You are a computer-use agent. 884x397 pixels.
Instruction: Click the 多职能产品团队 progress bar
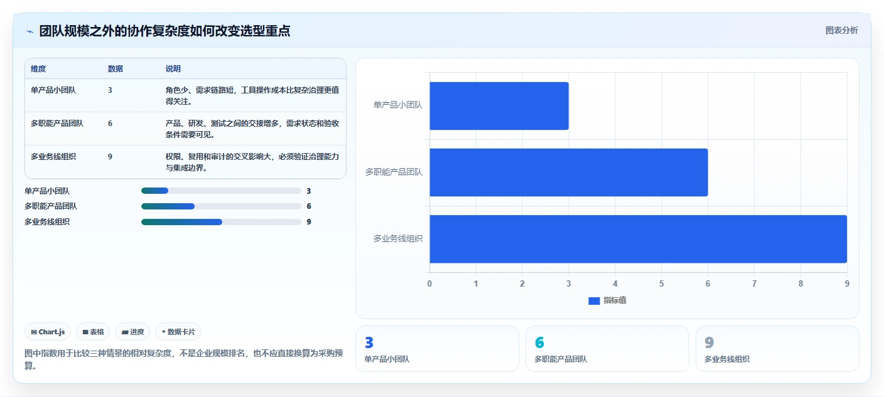point(221,206)
